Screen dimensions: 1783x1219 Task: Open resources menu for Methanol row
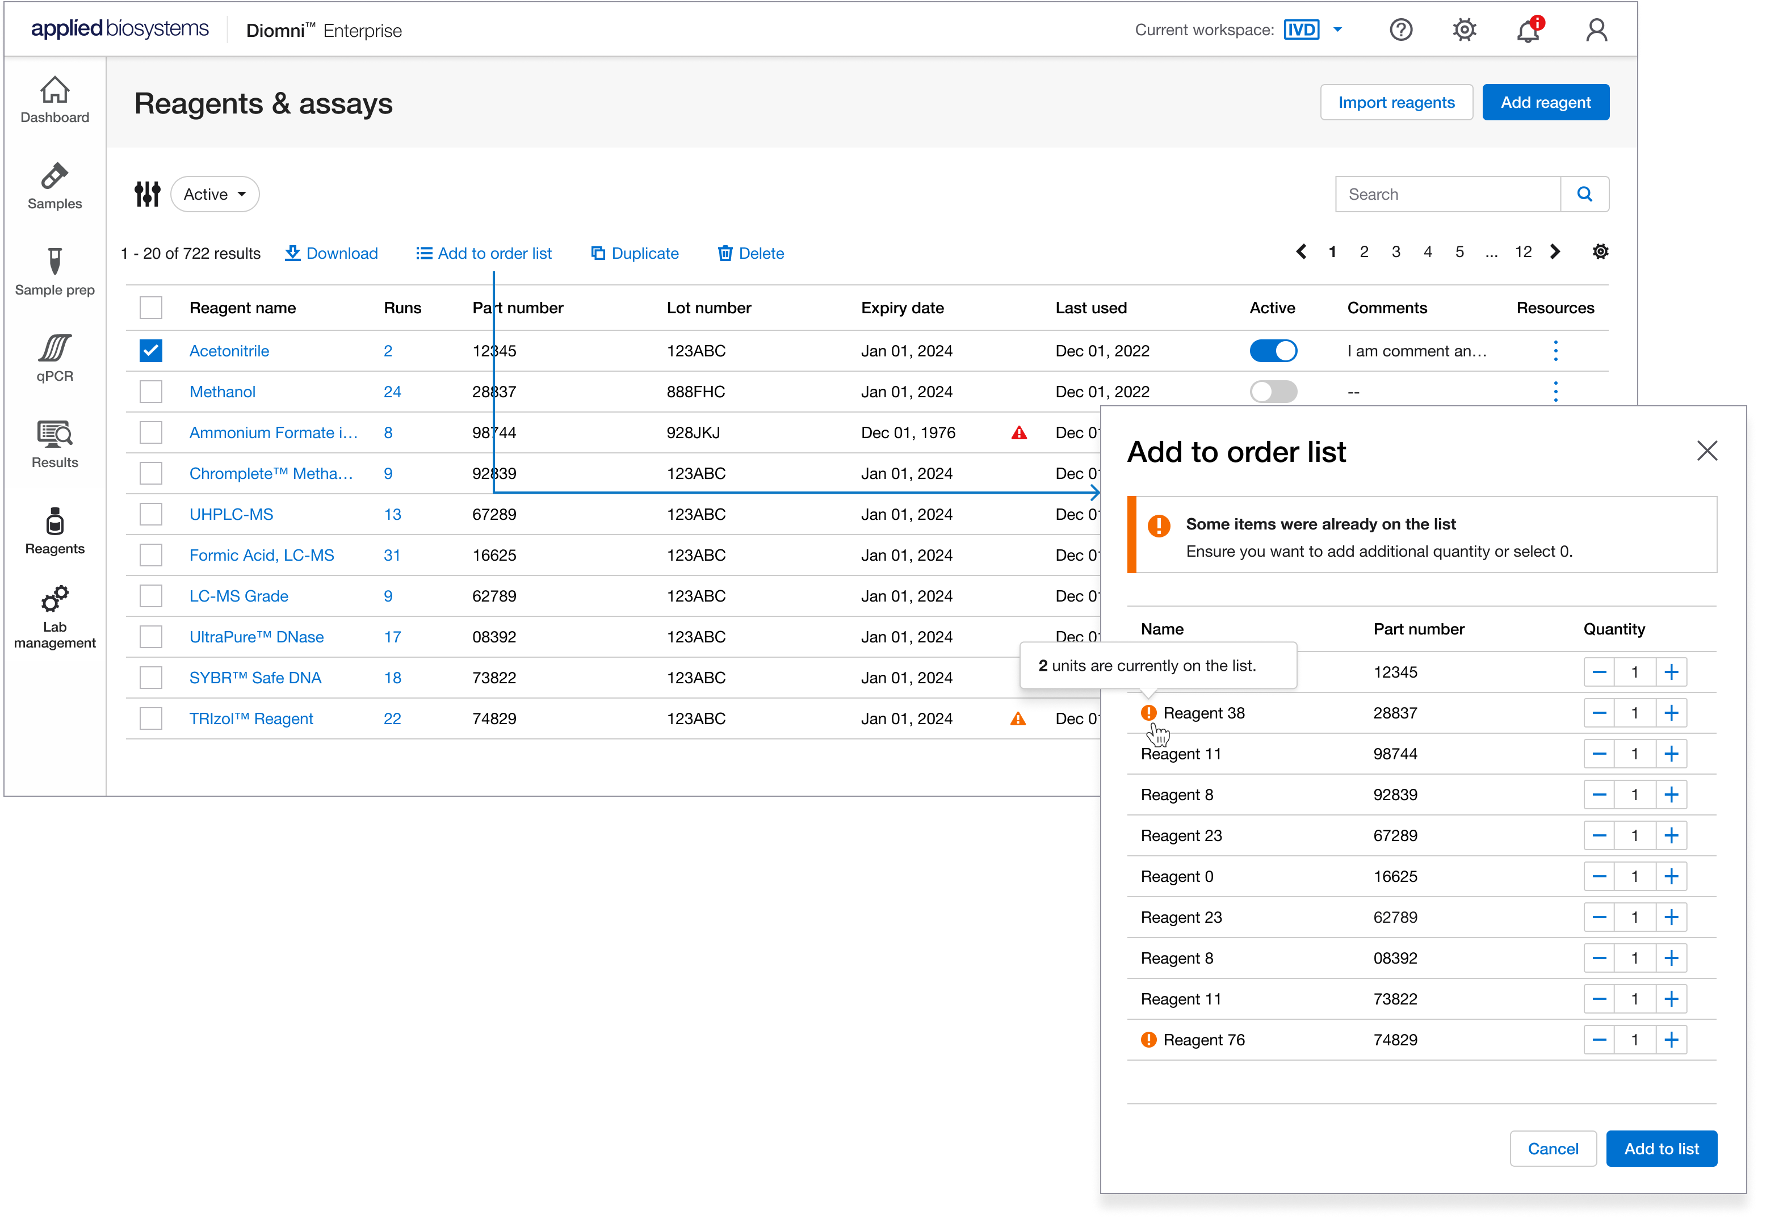[1556, 391]
